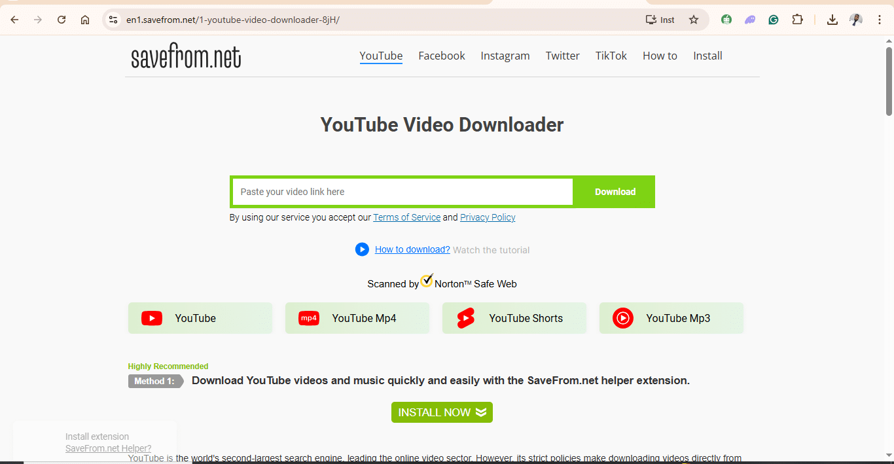Screen dimensions: 894x464
Task: Select the YouTube Shorts downloader
Action: (x=514, y=318)
